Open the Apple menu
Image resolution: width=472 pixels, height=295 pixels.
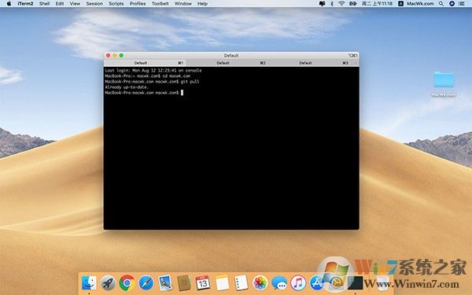[x=9, y=4]
